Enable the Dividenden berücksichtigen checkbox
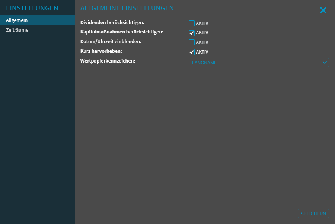Screen dimensions: 335x224 tap(192, 23)
